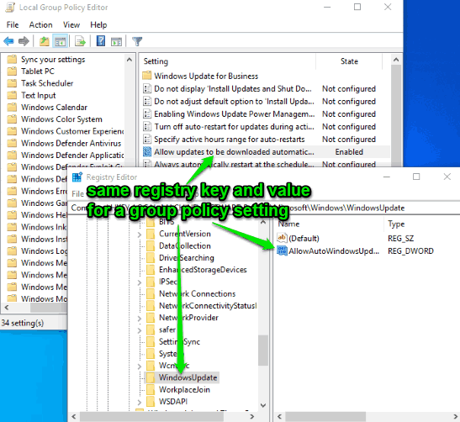
Task: Click the Forward arrow in Group Policy toolbar
Action: (x=24, y=41)
